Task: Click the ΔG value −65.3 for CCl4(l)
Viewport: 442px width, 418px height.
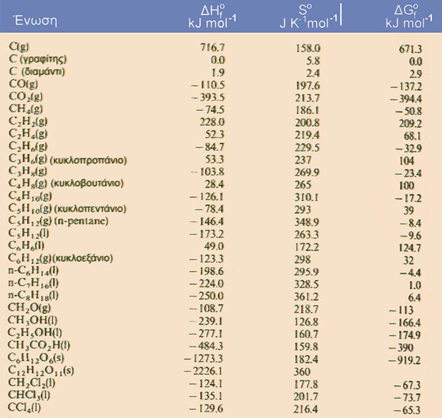Action: (x=407, y=409)
